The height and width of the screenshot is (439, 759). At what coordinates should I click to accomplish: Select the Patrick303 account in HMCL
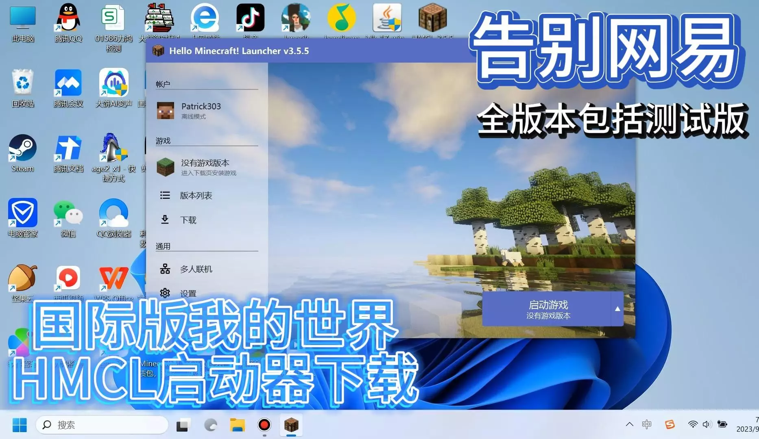[x=207, y=110]
